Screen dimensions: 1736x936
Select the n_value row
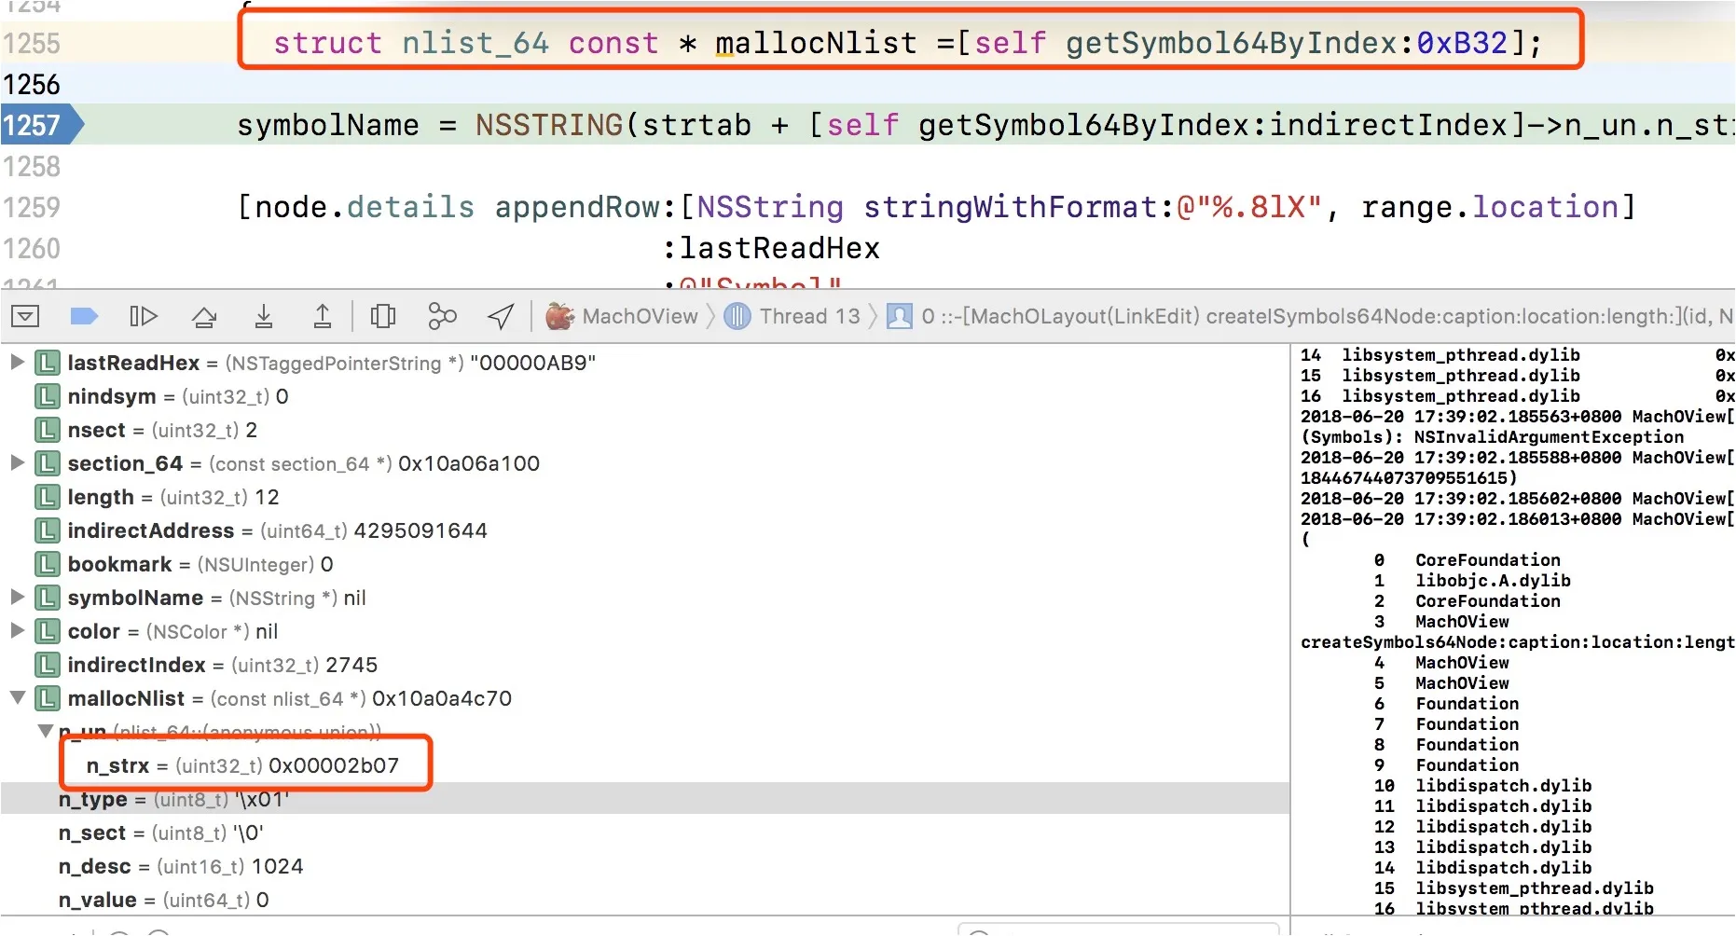click(x=645, y=900)
